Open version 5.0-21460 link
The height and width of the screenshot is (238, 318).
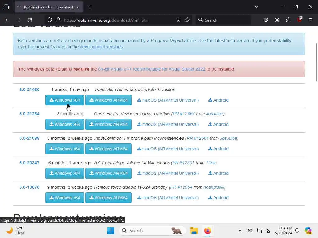coord(30,90)
